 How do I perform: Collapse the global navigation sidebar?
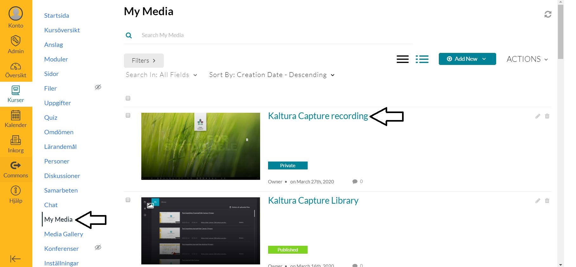click(16, 259)
